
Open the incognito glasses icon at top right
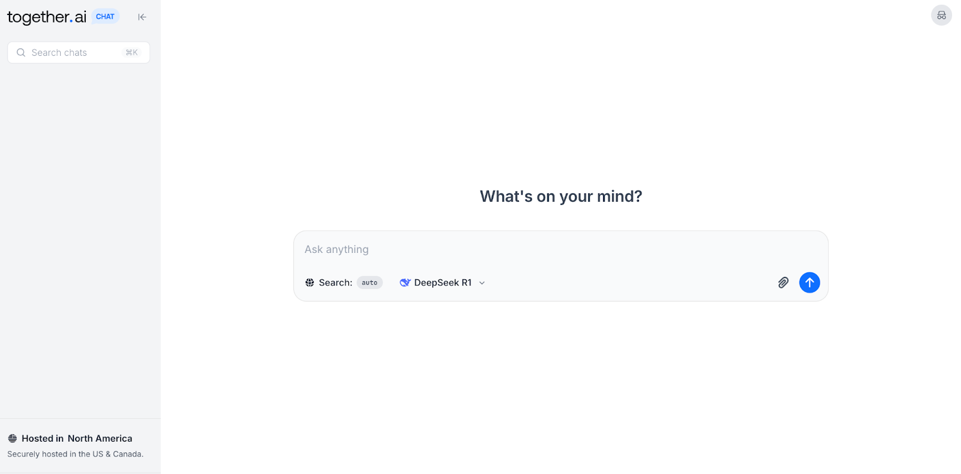point(941,16)
